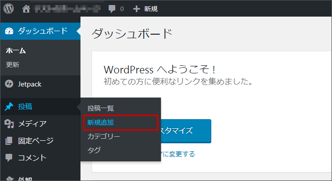Click the blurred site name
The height and width of the screenshot is (181, 332).
(67, 9)
